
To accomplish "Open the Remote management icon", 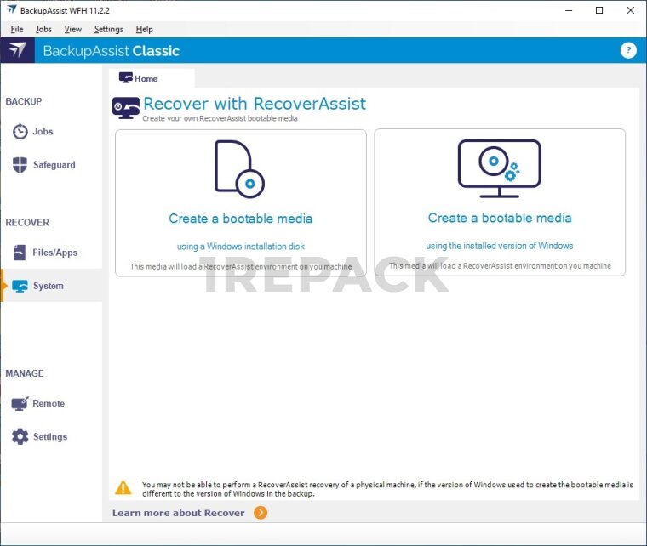I will [20, 404].
